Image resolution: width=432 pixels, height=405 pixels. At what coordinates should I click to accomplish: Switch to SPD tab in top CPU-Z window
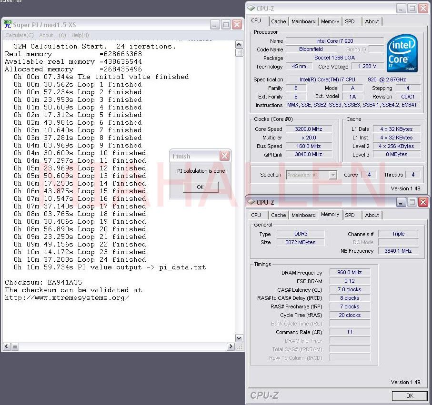(350, 21)
